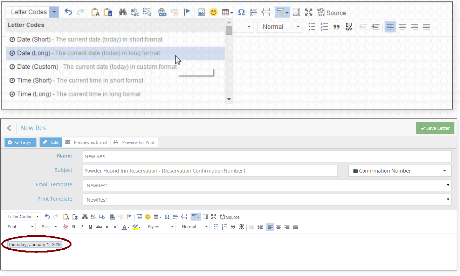Click the superscript icon
The width and height of the screenshot is (460, 276).
[x=116, y=227]
